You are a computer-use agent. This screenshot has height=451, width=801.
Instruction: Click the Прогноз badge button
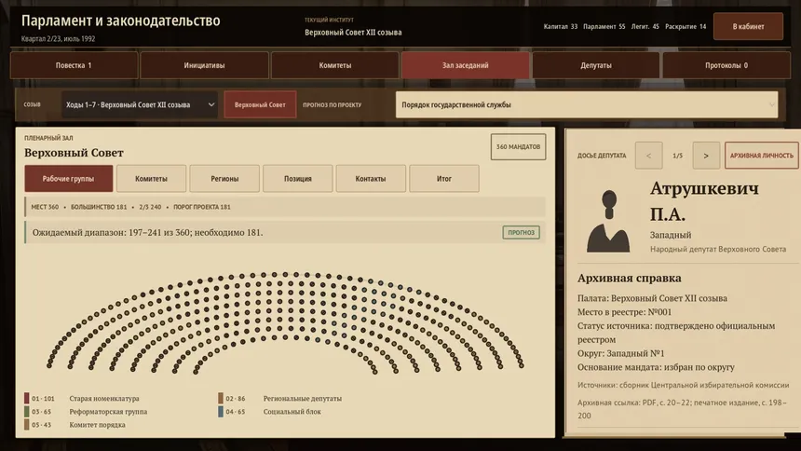click(x=521, y=232)
